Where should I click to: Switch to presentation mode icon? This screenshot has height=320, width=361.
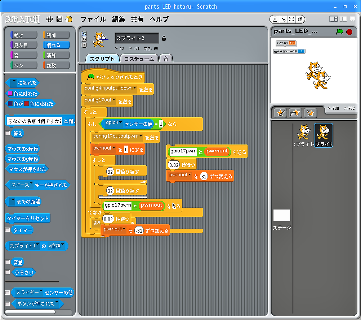(x=352, y=19)
